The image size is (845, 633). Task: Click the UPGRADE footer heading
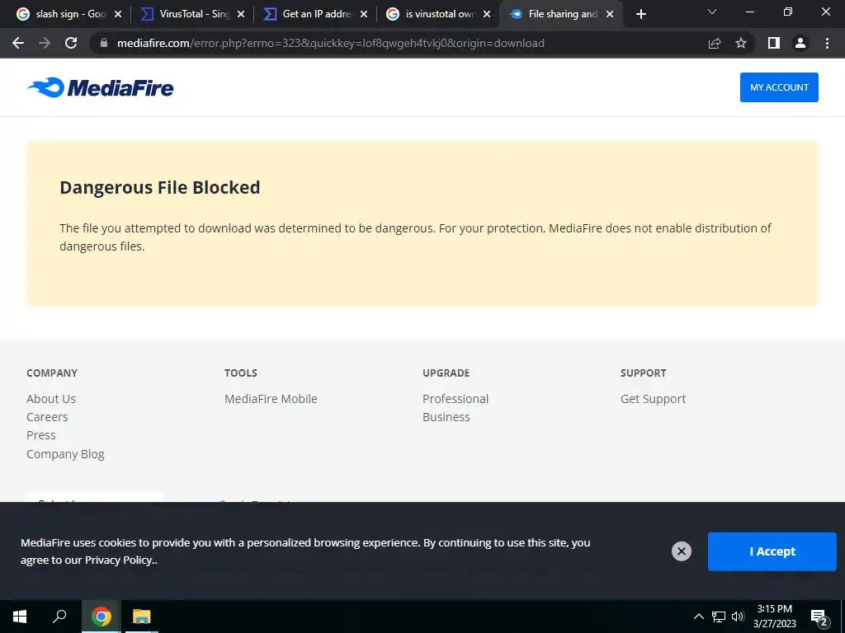pyautogui.click(x=446, y=373)
